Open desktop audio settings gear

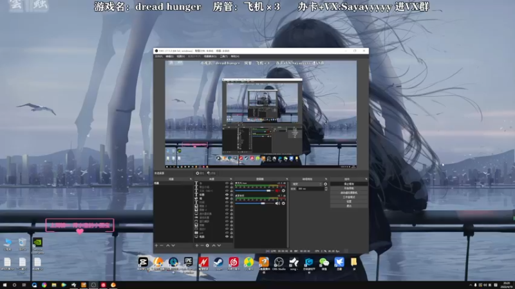[283, 204]
